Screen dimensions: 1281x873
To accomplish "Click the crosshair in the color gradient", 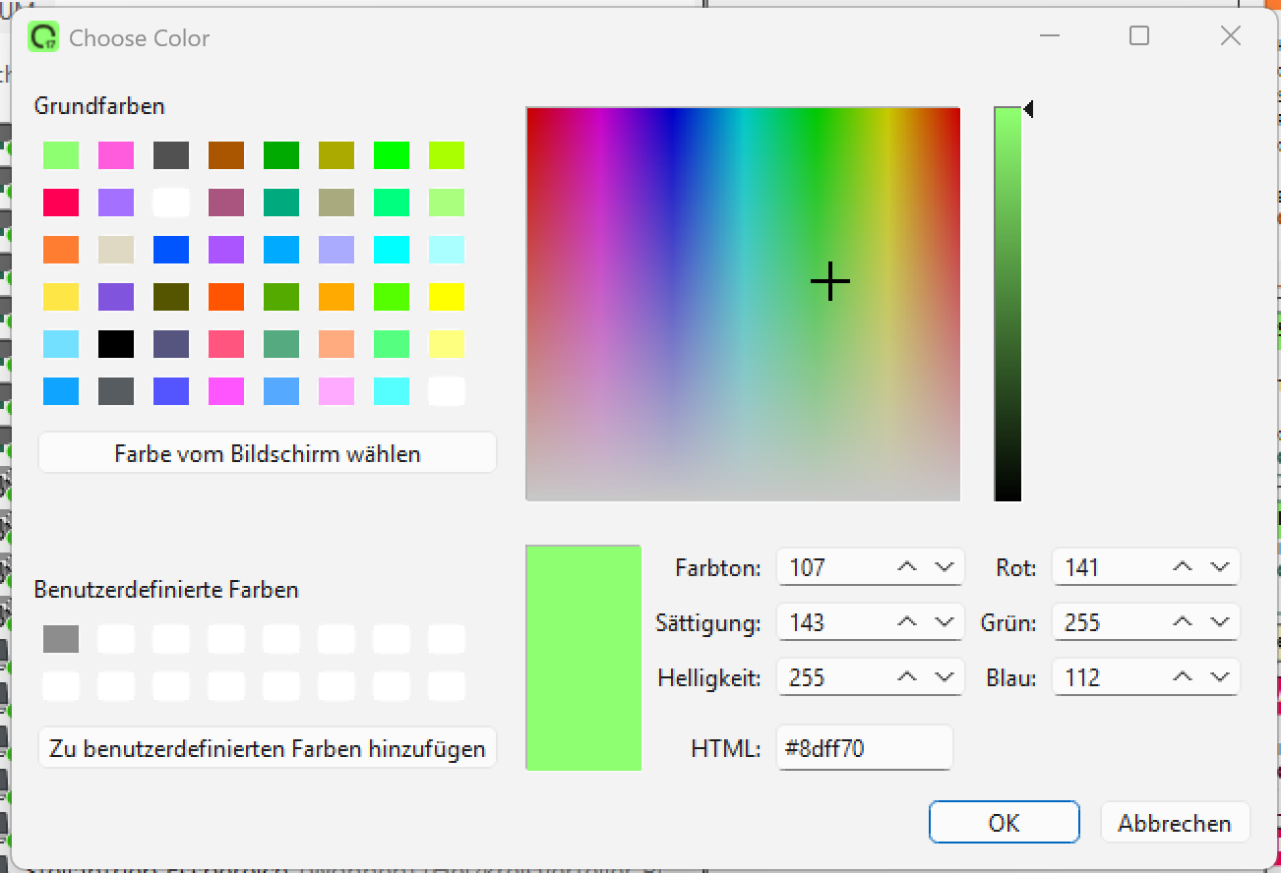I will click(x=830, y=281).
